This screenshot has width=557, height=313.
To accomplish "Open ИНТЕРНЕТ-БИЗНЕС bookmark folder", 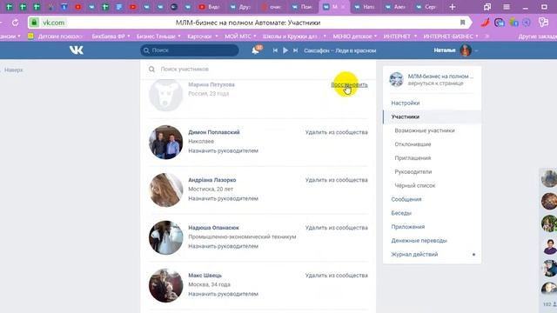I will (x=451, y=37).
